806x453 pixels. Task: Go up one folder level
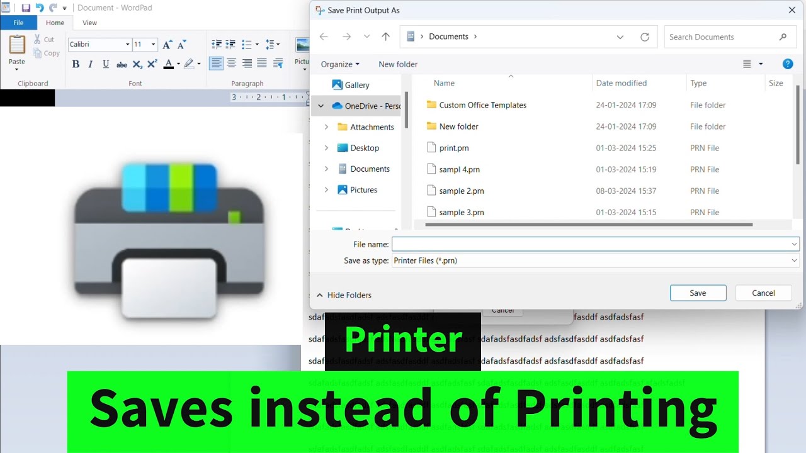(x=386, y=37)
